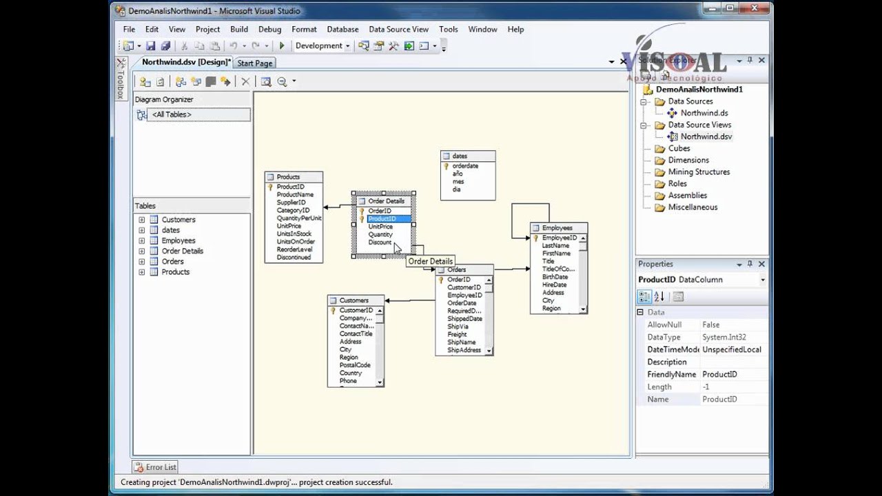882x496 pixels.
Task: Click the New Relationship icon with arrow
Action: pyautogui.click(x=225, y=81)
